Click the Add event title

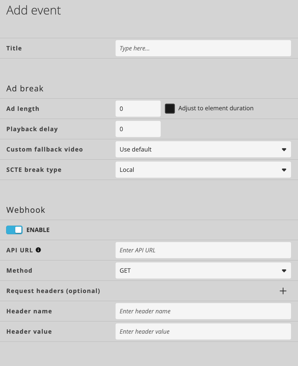[33, 10]
